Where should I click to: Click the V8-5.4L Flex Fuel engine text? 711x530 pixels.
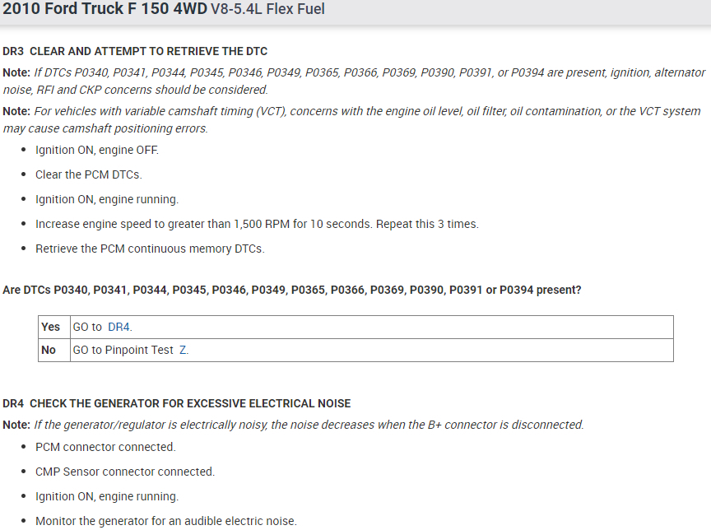[x=267, y=10]
